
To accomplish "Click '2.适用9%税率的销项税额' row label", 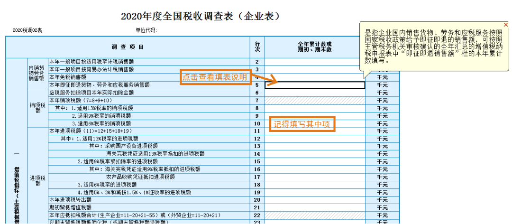I will (101, 116).
